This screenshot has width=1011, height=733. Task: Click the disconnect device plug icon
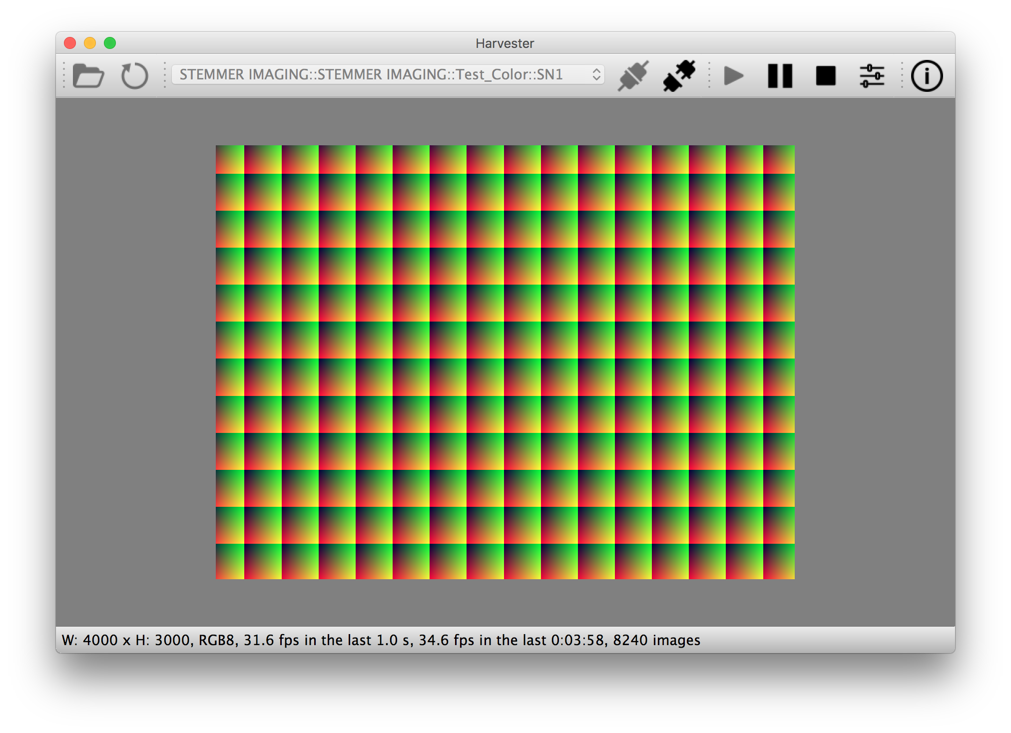pos(679,76)
